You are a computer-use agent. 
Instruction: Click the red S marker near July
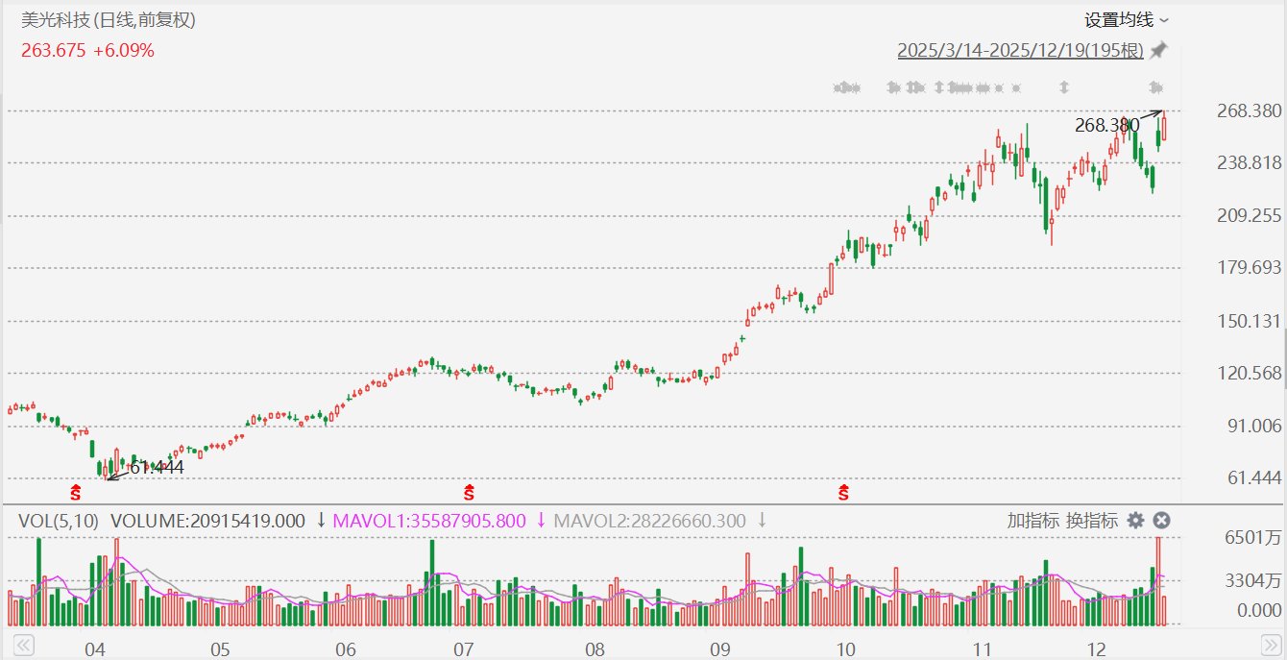[x=469, y=493]
